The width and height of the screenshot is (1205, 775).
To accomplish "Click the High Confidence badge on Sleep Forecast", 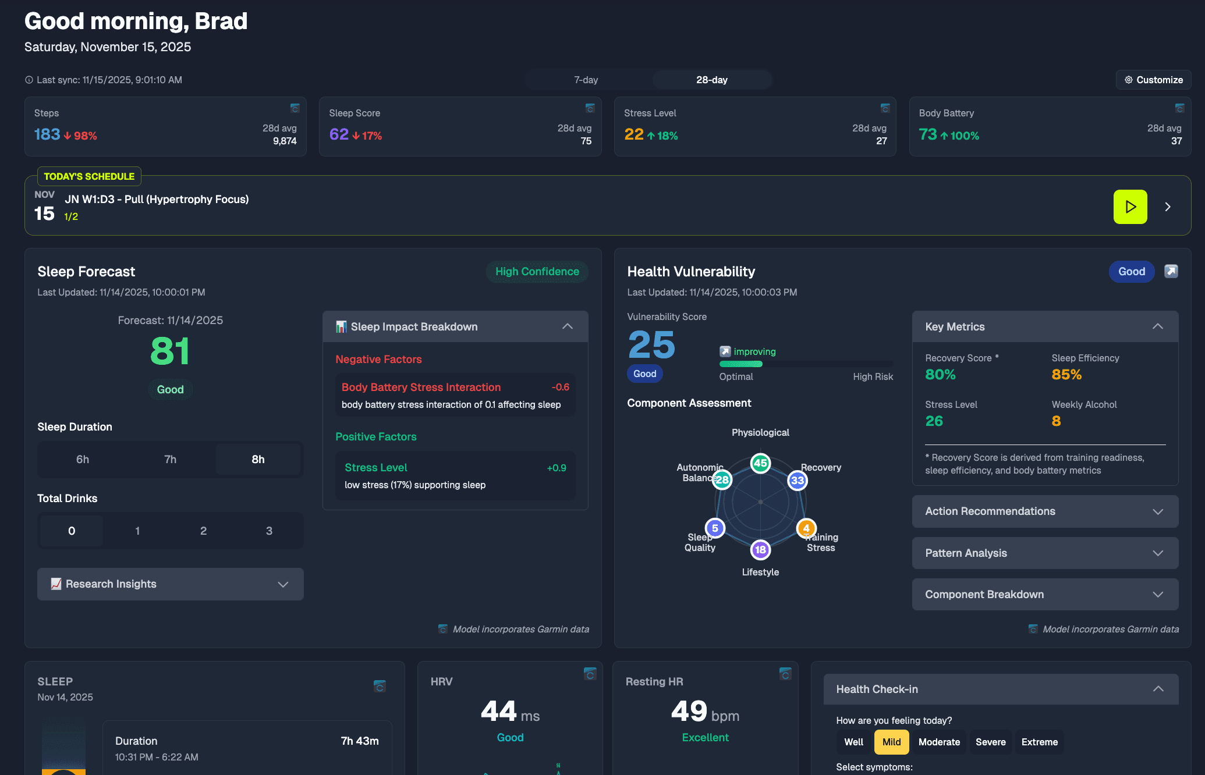I will (x=537, y=271).
